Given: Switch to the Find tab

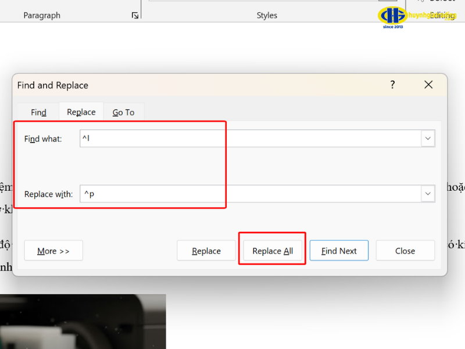Looking at the screenshot, I should (38, 112).
